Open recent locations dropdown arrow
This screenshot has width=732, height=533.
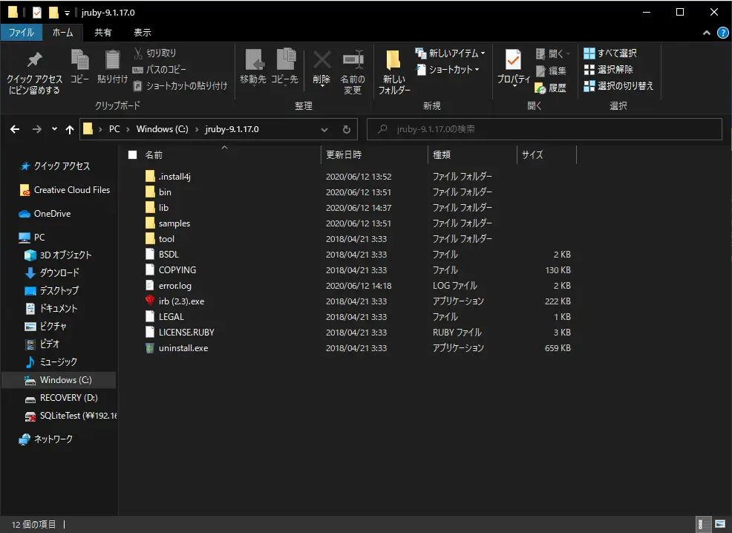(54, 129)
